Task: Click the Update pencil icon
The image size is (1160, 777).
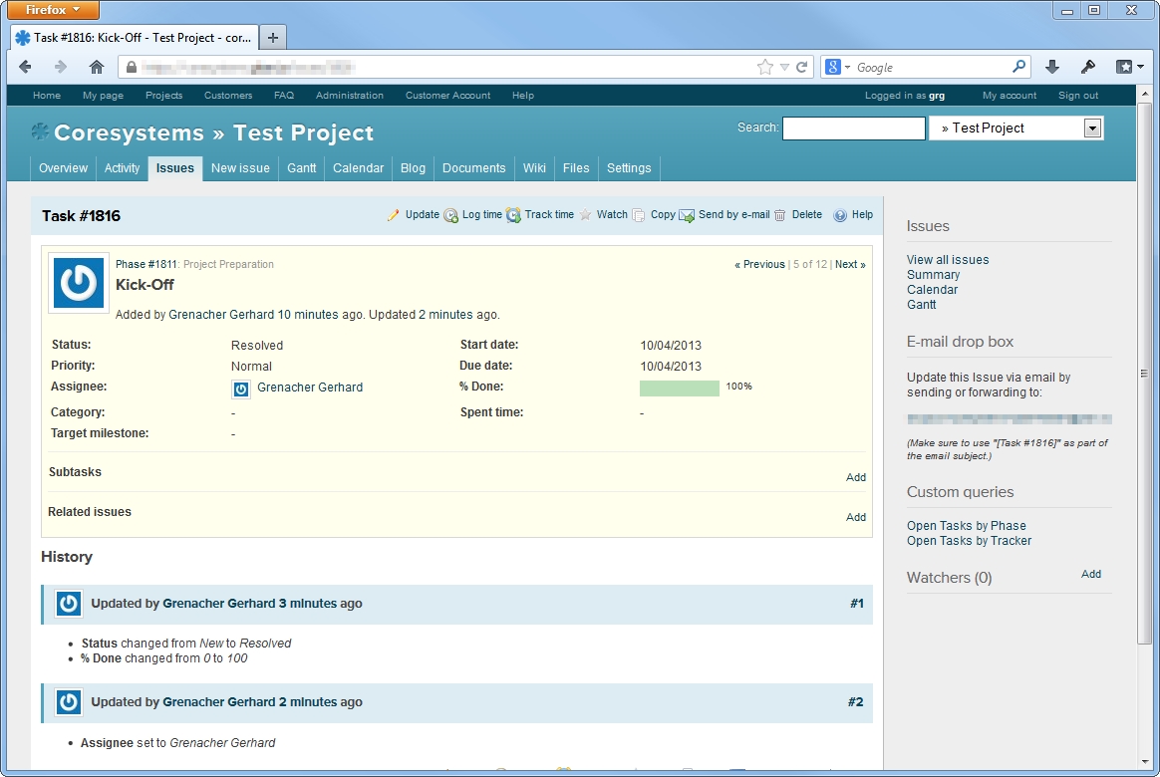Action: [x=393, y=215]
